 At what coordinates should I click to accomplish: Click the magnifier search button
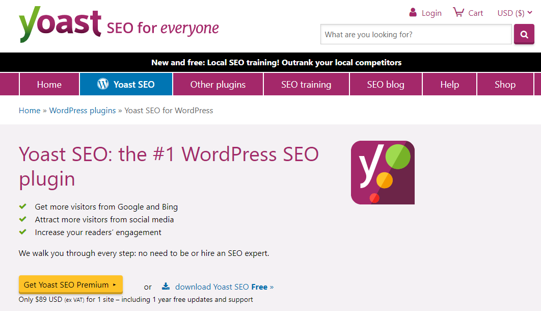tap(524, 34)
